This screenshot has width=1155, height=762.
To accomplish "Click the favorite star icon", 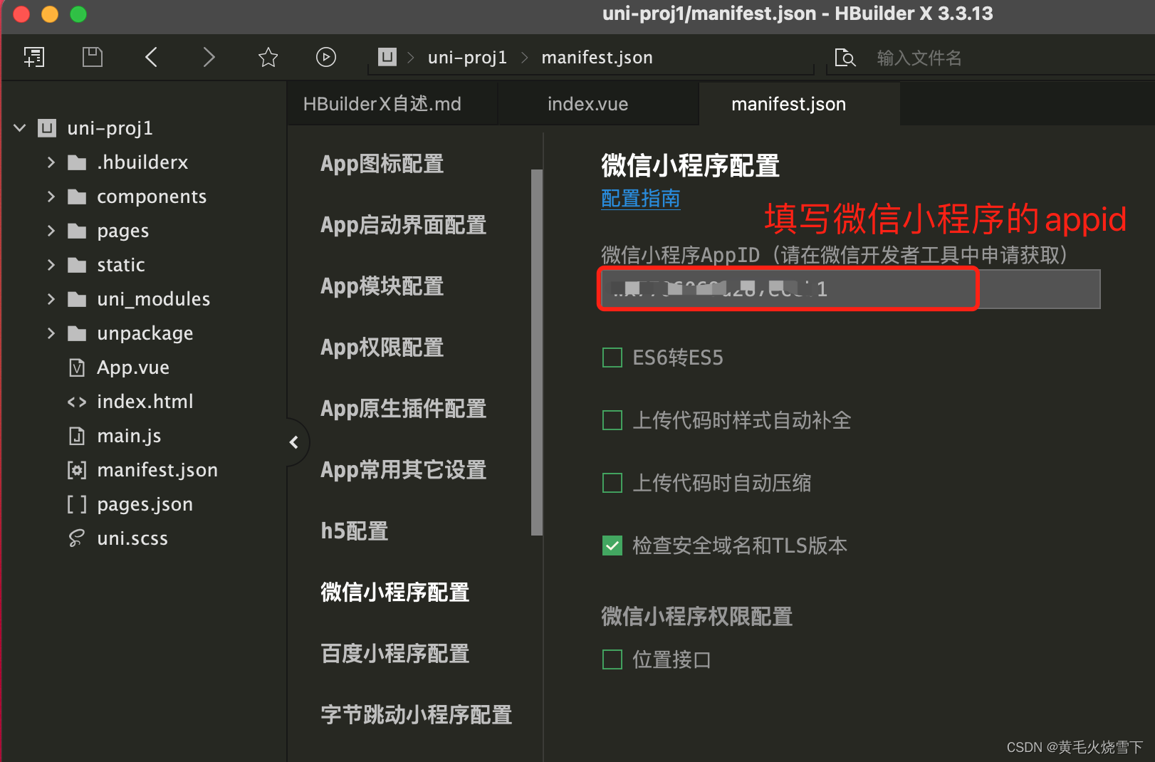I will (268, 57).
